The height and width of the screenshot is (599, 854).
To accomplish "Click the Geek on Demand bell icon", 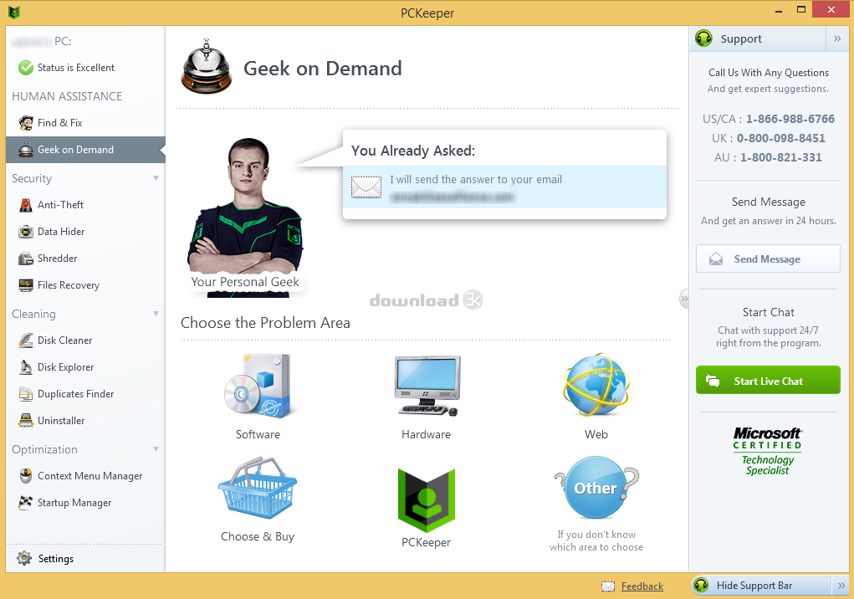I will point(207,66).
